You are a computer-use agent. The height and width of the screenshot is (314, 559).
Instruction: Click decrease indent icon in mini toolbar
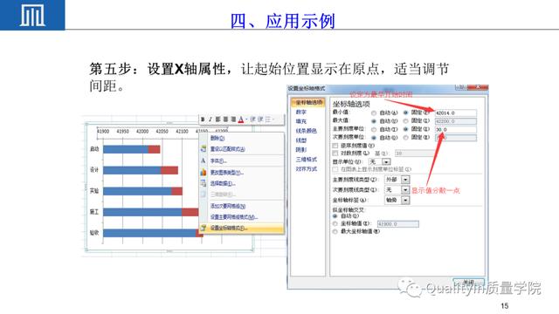pos(252,119)
